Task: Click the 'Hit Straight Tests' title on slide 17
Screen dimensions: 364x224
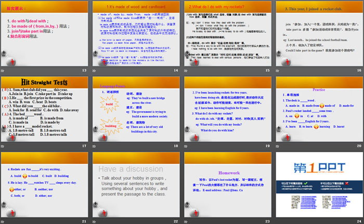Action: coord(32,82)
